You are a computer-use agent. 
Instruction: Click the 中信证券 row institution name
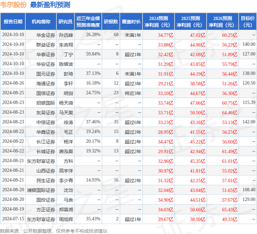[x=46, y=122]
